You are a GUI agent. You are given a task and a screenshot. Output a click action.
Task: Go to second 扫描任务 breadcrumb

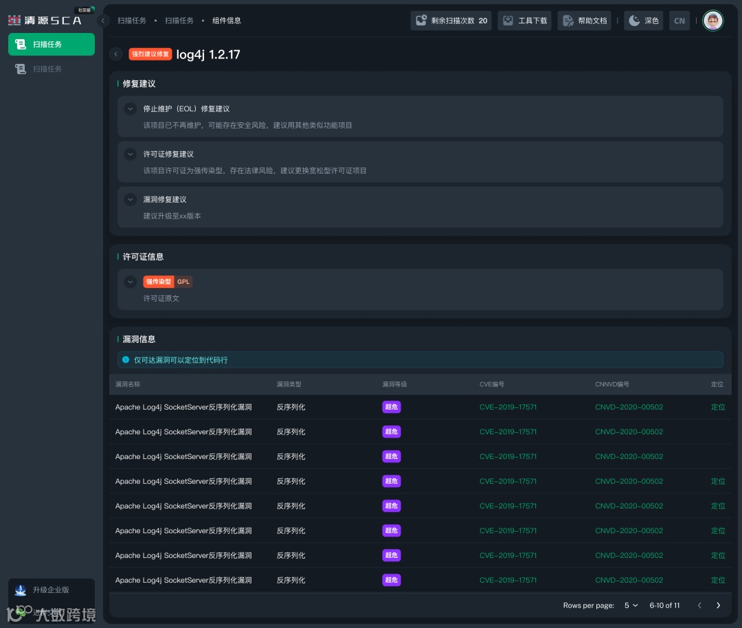pyautogui.click(x=179, y=21)
